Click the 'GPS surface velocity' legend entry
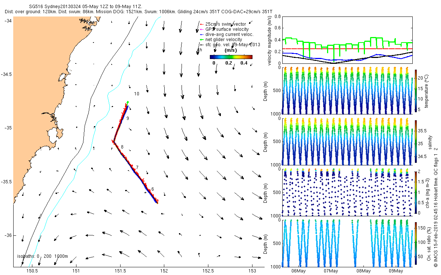The height and width of the screenshot is (275, 441). coord(227,29)
